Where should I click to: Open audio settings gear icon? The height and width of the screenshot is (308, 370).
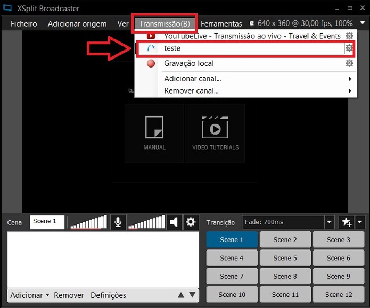191,222
